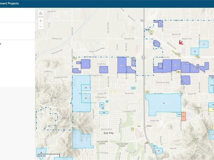Select purple parcel just above Airstream Way
This screenshot has width=214, height=160.
point(186,80)
